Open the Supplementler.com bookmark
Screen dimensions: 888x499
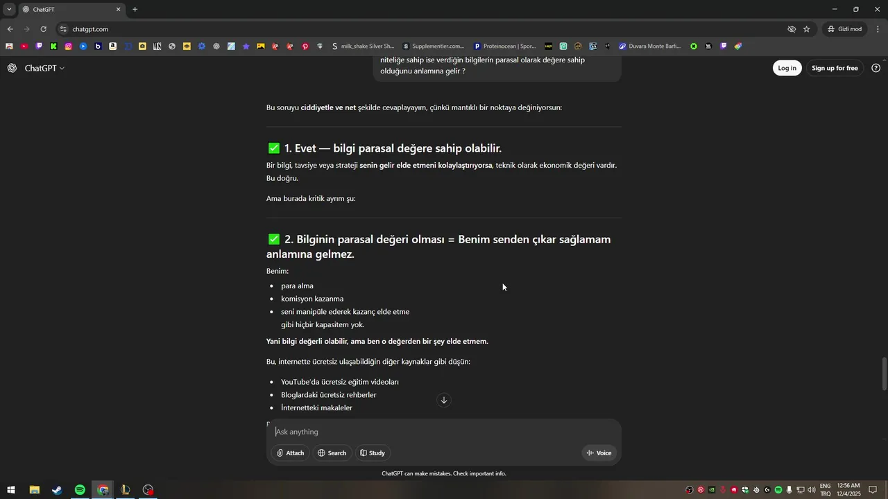pos(434,46)
